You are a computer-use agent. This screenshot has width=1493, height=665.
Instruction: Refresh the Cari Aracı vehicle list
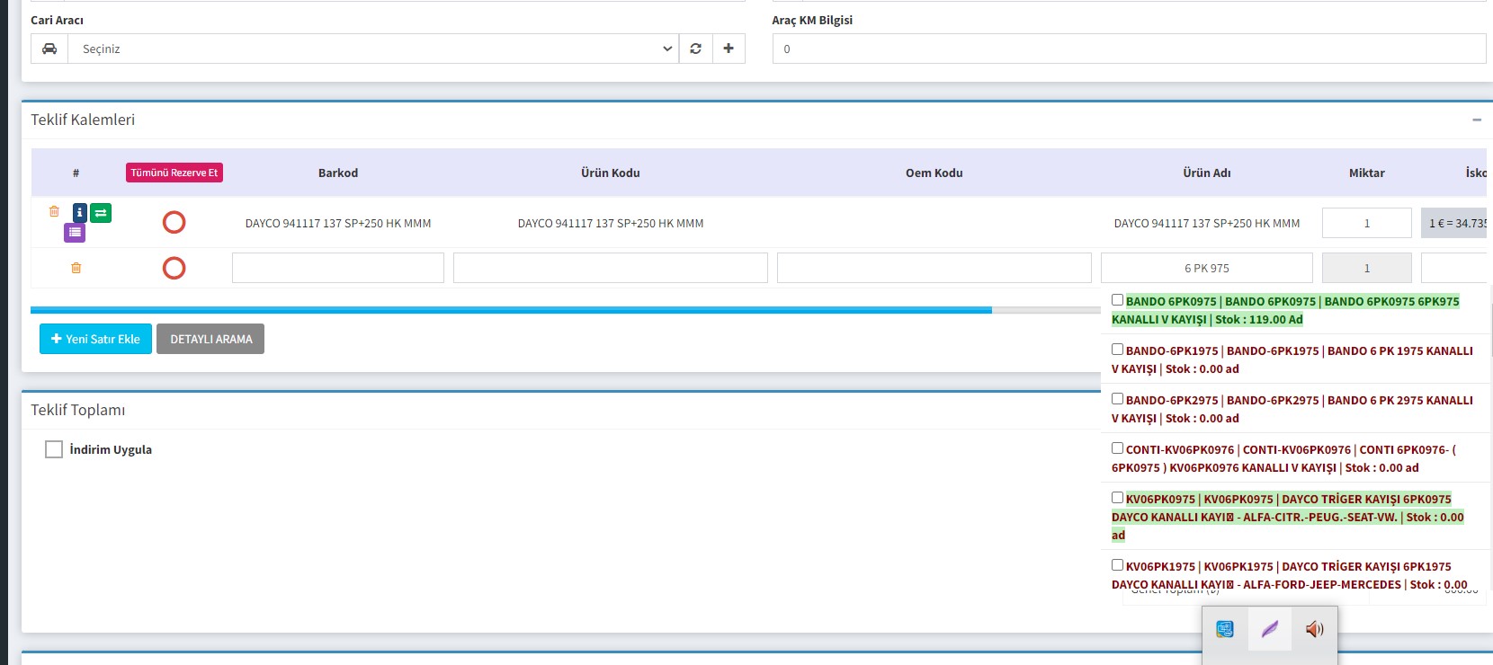[695, 49]
